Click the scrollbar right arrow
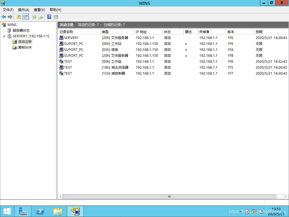289x217 pixels. click(x=286, y=197)
